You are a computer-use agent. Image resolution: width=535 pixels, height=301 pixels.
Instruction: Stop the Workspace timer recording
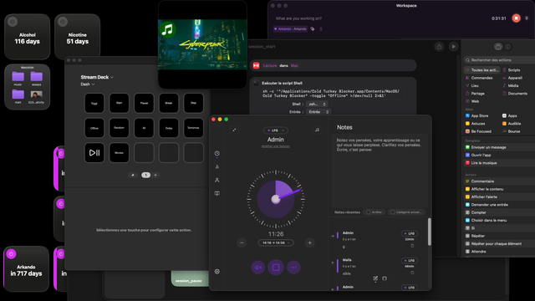coord(517,18)
